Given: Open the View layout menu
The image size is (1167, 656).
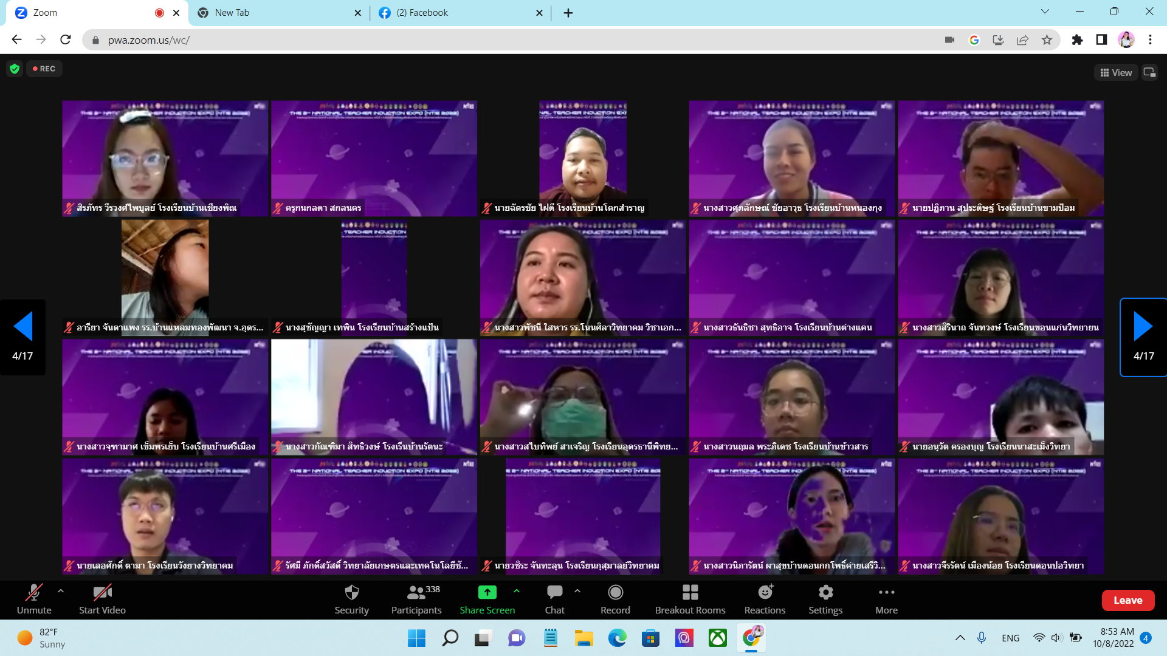Looking at the screenshot, I should (1116, 72).
